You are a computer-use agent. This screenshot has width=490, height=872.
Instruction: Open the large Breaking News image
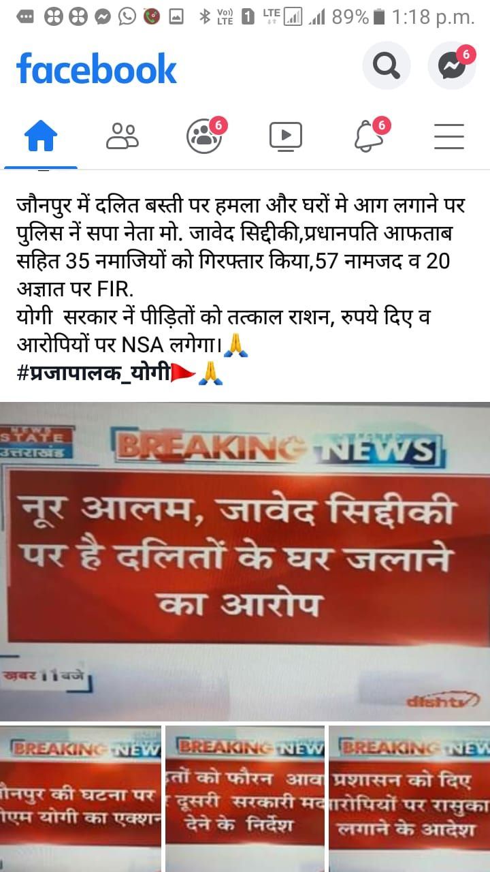245,561
